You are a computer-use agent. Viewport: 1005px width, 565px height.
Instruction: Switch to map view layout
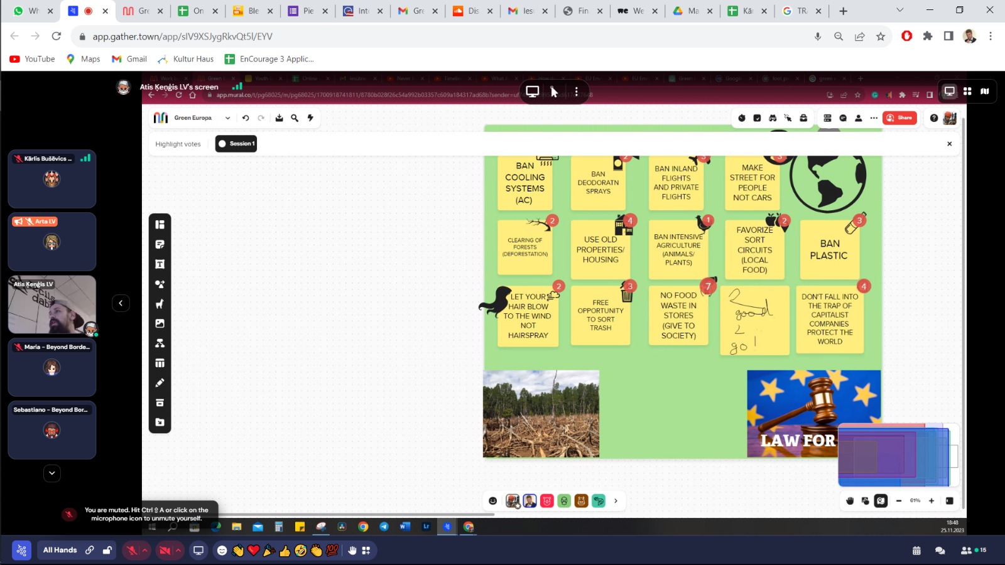[985, 91]
